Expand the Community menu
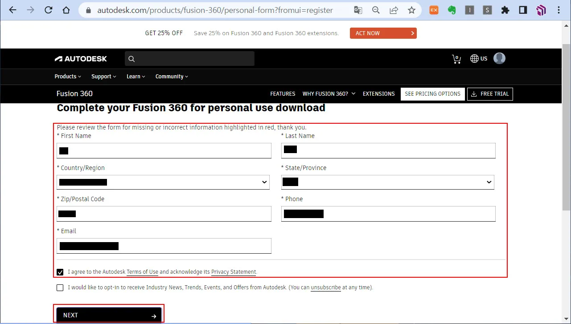571x324 pixels. tap(172, 77)
